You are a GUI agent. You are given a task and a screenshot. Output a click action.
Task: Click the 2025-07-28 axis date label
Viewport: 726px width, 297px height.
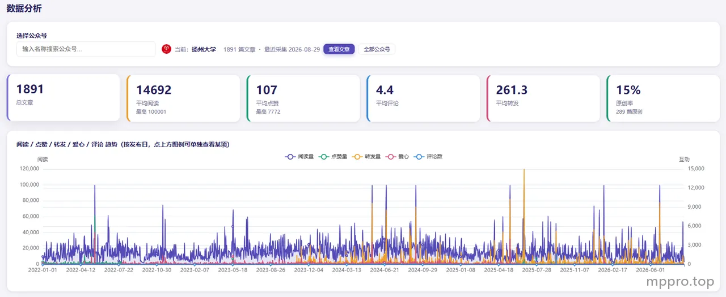coord(537,270)
